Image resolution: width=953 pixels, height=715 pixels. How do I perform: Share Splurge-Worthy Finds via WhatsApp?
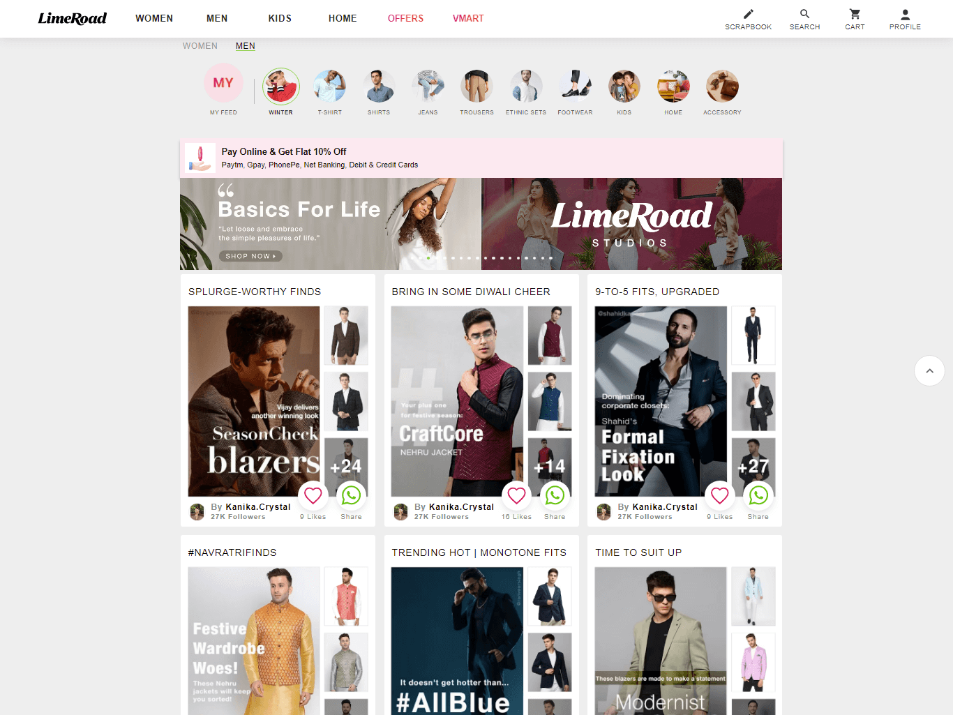pyautogui.click(x=352, y=495)
